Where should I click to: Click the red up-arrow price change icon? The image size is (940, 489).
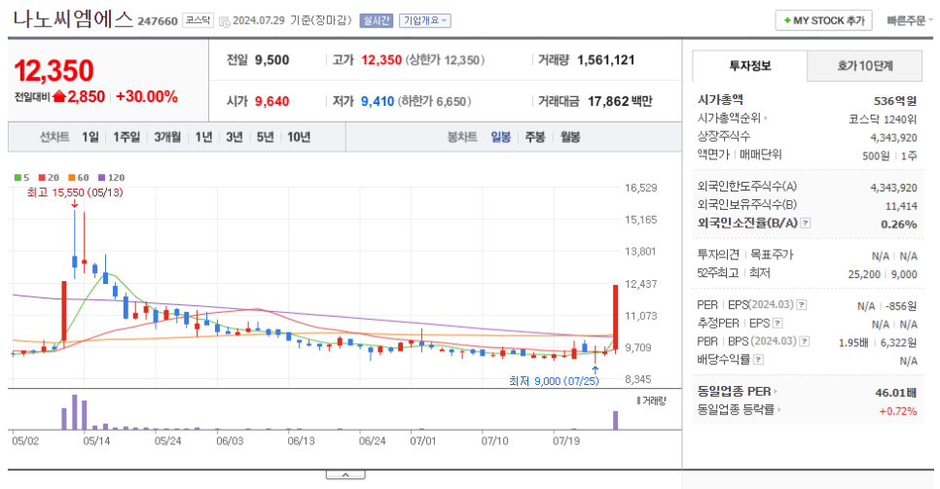[59, 96]
